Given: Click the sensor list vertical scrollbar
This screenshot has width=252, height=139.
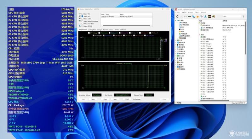Looking at the screenshot, I should pyautogui.click(x=245, y=38).
